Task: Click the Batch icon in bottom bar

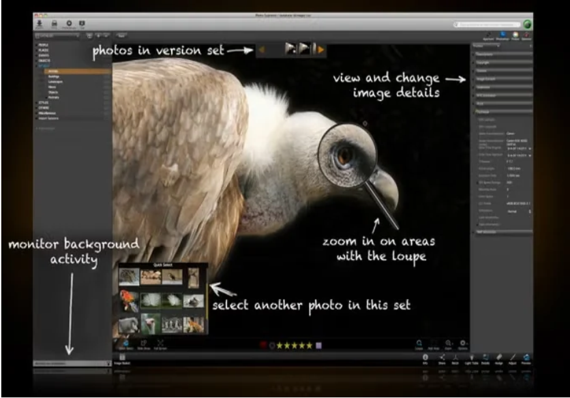Action: (x=455, y=359)
